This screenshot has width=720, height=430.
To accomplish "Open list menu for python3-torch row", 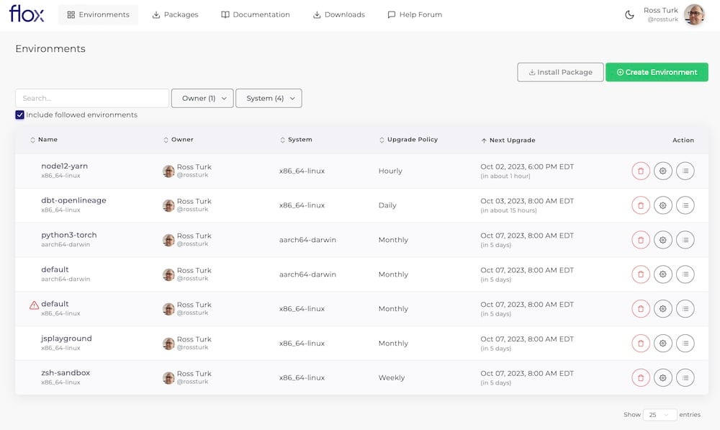I will coord(685,240).
